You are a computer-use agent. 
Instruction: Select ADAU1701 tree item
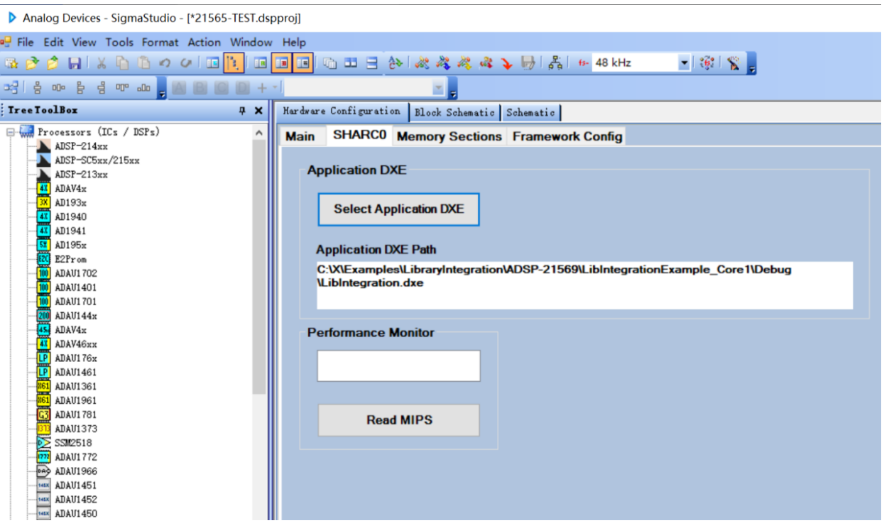click(76, 302)
